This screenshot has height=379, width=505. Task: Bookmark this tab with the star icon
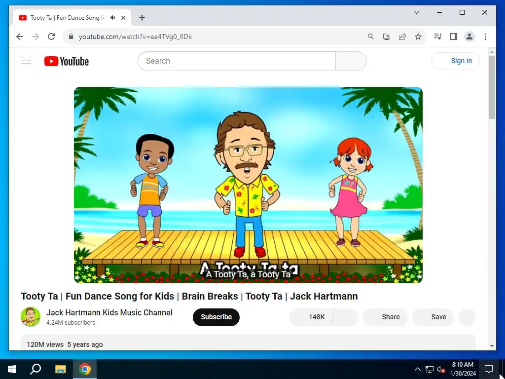[418, 37]
